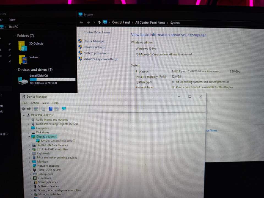
Task: Collapse the Devices and drives (1) group
Action: click(16, 70)
